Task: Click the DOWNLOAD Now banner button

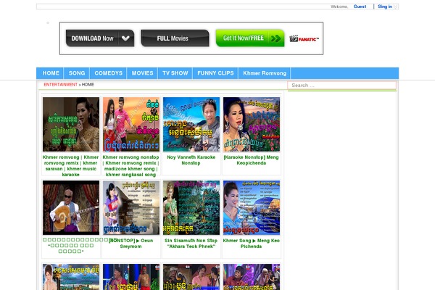Action: (x=100, y=38)
